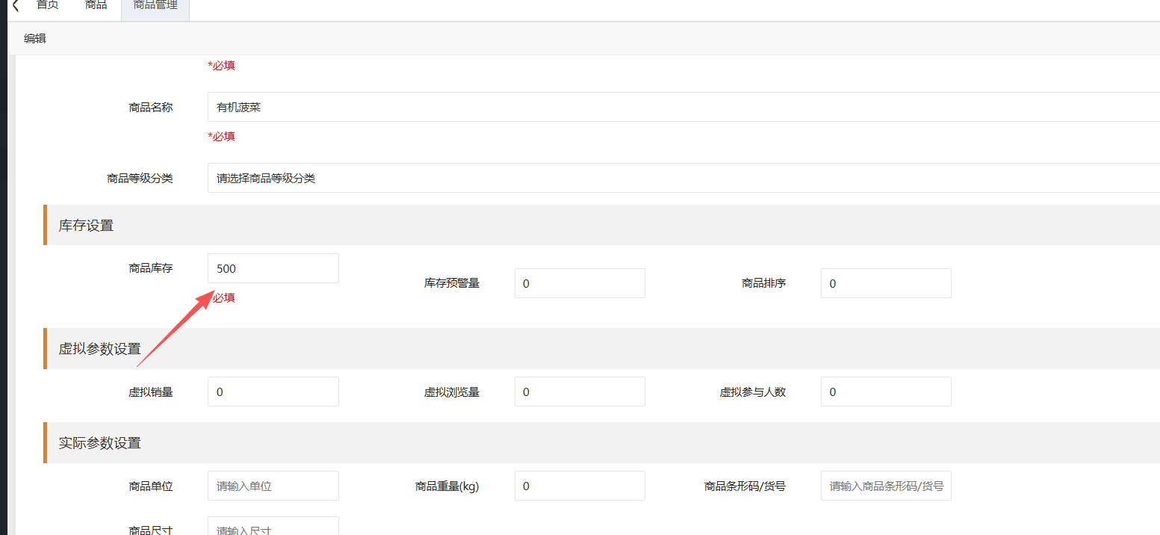1160x535 pixels.
Task: Click the 商品条形码/货号 input field
Action: [x=885, y=486]
